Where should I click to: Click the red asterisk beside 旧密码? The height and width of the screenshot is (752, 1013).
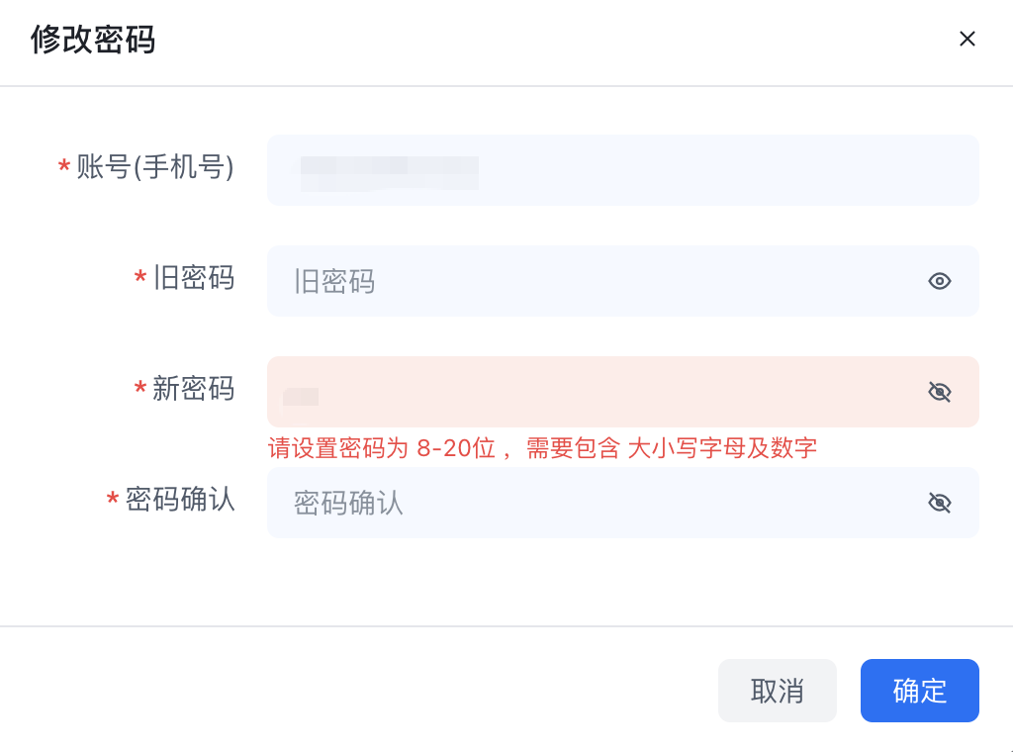(140, 280)
